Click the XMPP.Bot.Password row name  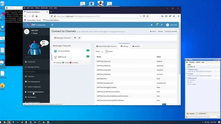[x=104, y=66]
